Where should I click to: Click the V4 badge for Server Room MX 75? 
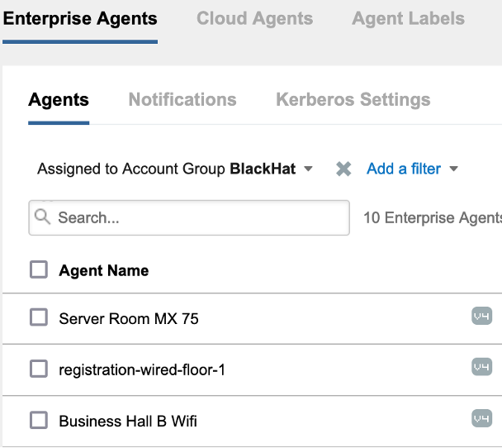481,315
